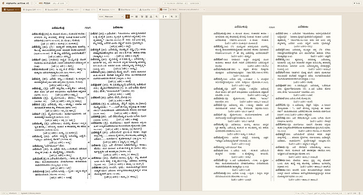Click the zoom search icon beside the close X
Image resolution: width=363 pixels, height=195 pixels.
[x=172, y=17]
